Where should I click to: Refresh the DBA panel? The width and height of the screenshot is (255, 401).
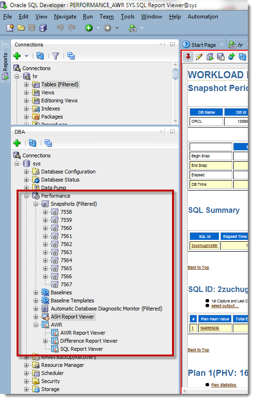pyautogui.click(x=33, y=143)
